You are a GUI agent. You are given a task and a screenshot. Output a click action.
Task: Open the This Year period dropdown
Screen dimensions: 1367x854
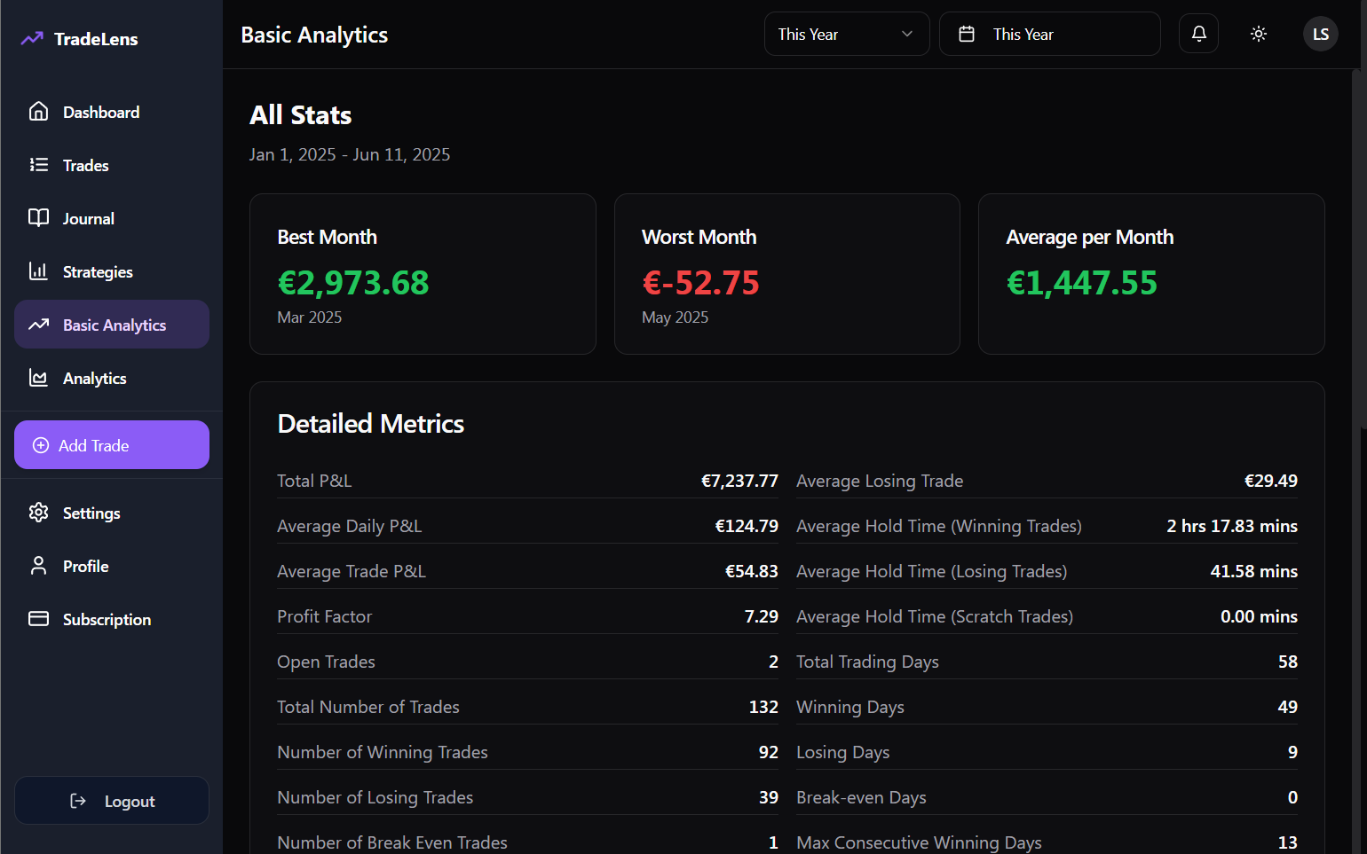tap(847, 34)
